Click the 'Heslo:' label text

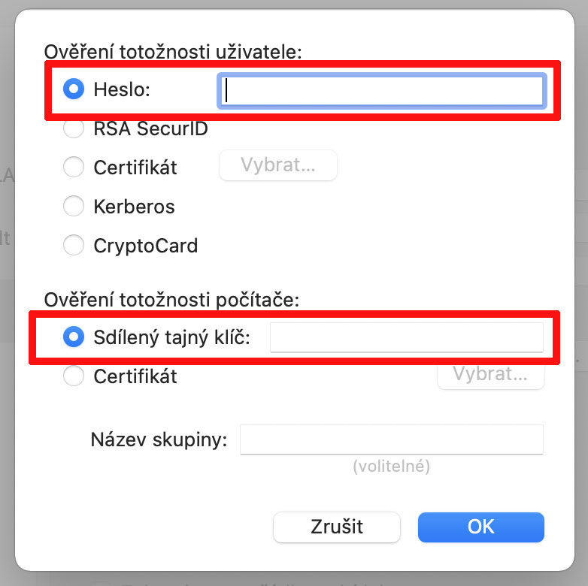point(122,89)
